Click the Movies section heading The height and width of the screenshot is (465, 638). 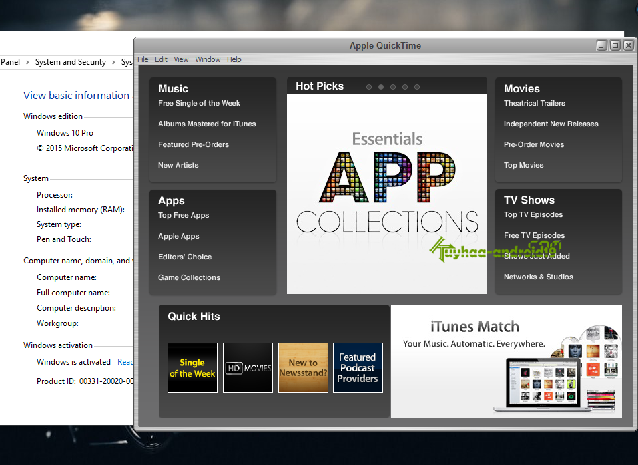point(522,88)
